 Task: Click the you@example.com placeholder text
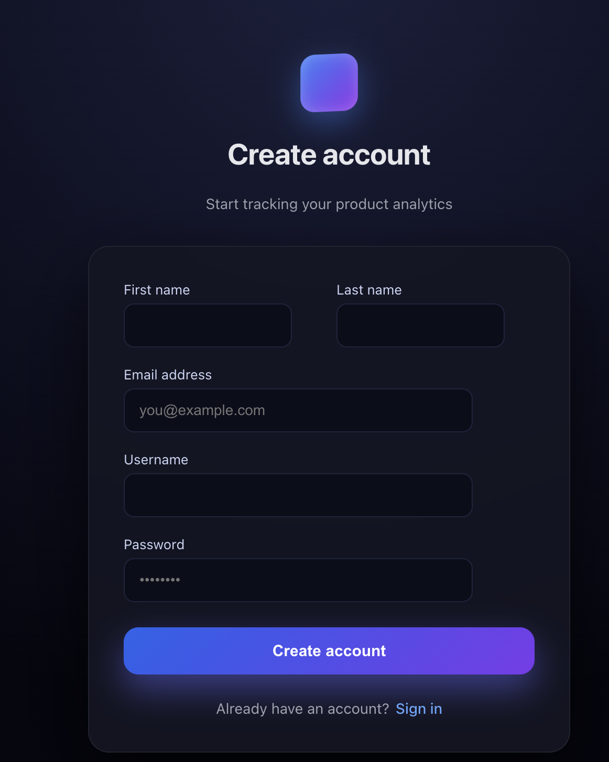[x=202, y=410]
